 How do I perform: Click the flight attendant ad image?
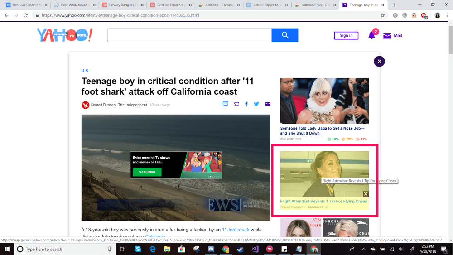(x=324, y=174)
